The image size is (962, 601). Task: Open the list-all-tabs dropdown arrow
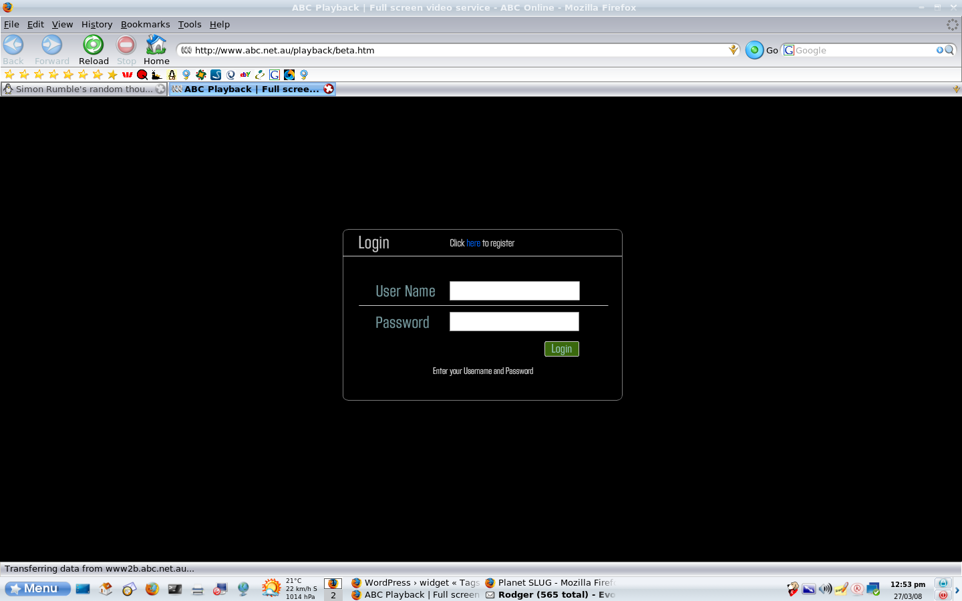pyautogui.click(x=956, y=89)
